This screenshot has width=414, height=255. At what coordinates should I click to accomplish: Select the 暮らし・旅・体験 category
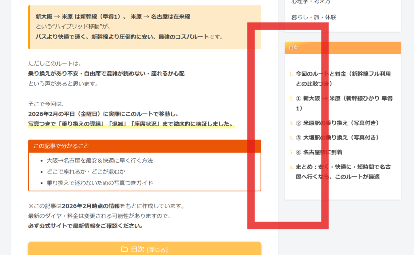pyautogui.click(x=314, y=17)
